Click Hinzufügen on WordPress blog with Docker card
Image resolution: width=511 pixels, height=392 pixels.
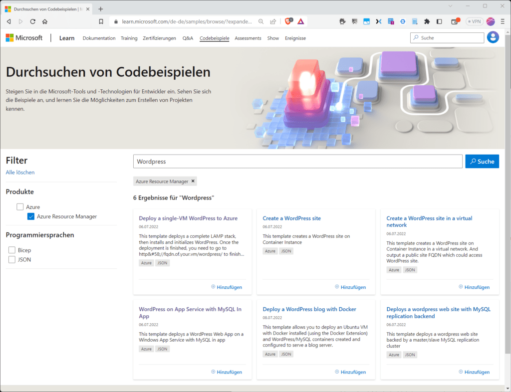(x=350, y=372)
